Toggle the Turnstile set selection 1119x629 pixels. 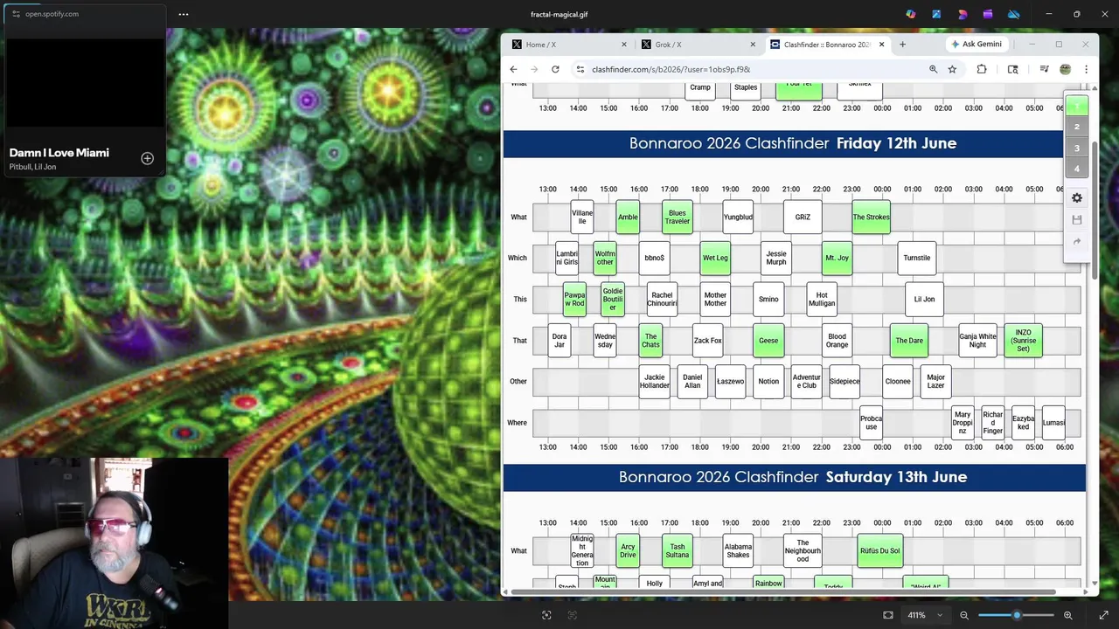pyautogui.click(x=917, y=258)
